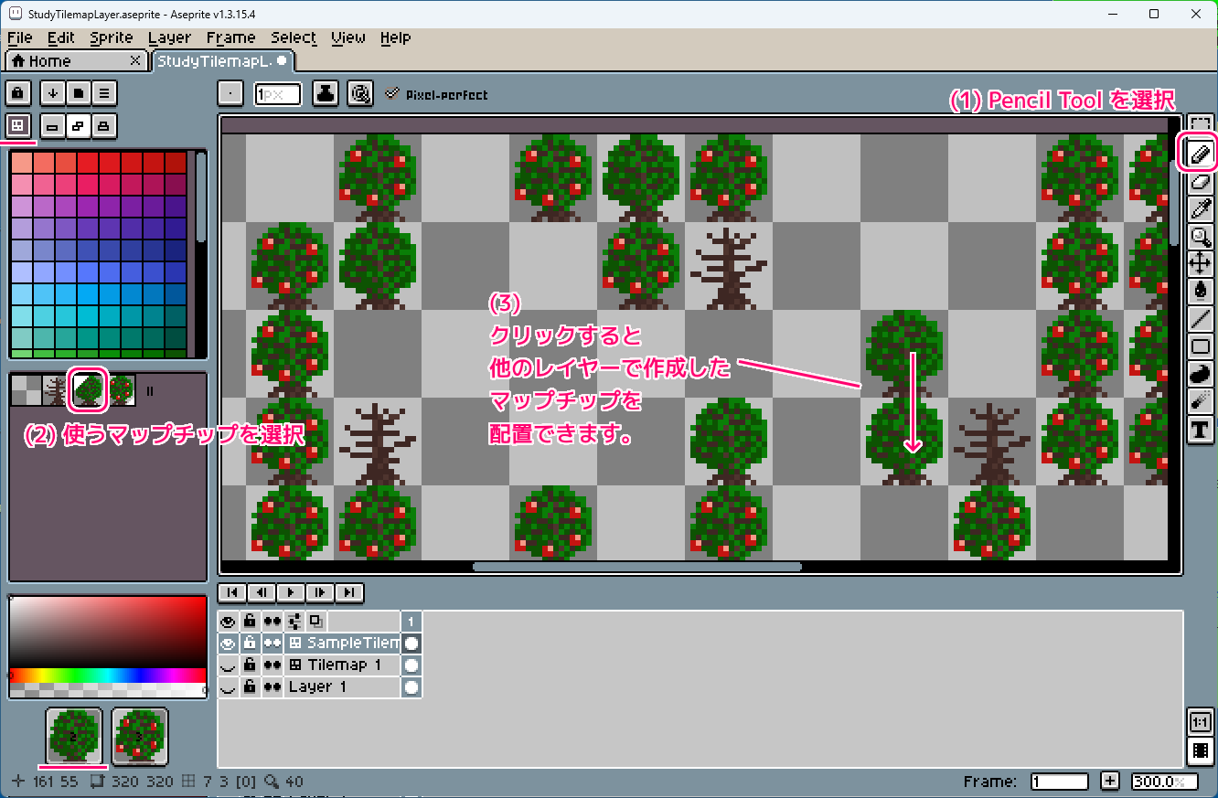Select the Eraser tool

(1201, 183)
